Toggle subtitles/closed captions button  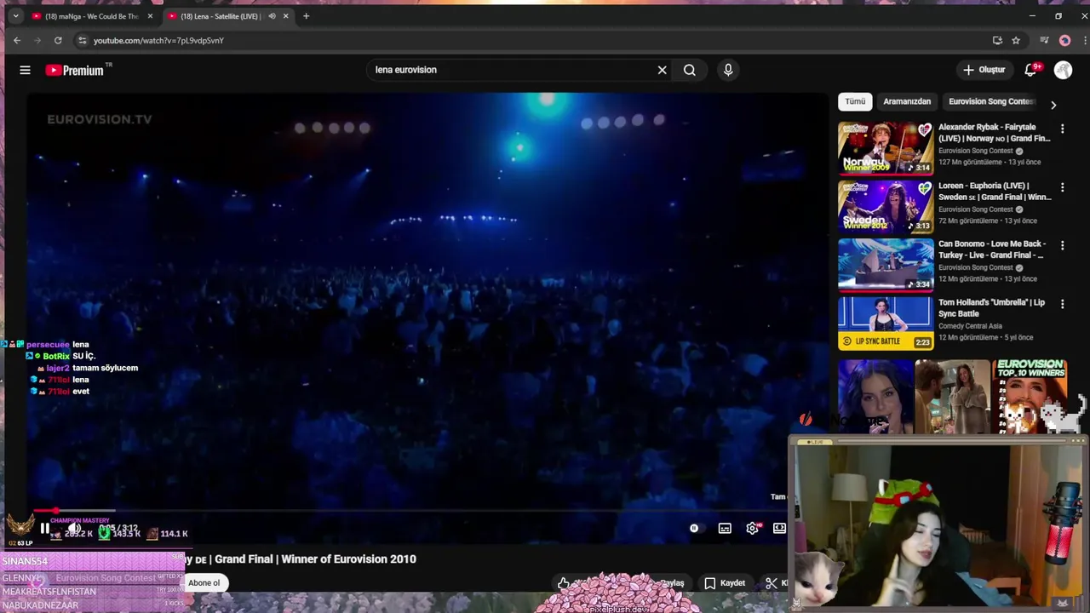click(x=725, y=529)
